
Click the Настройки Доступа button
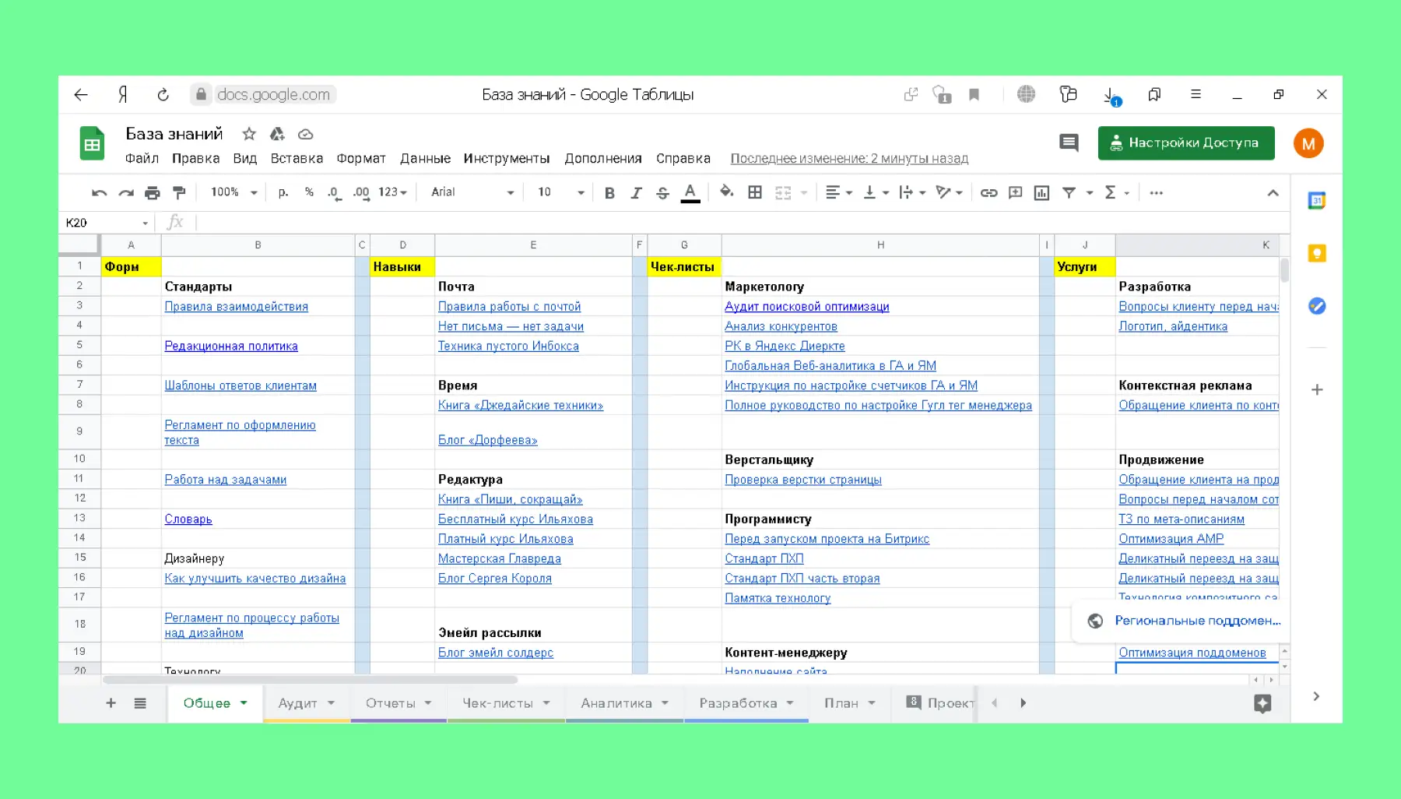(x=1185, y=143)
